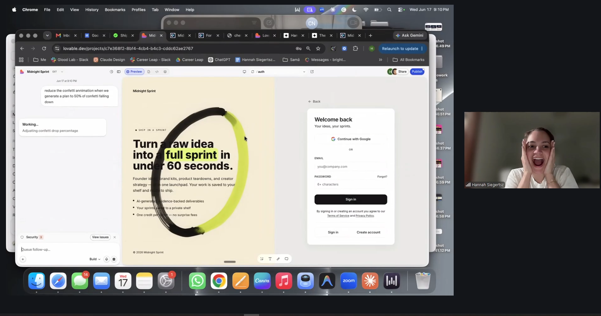Open Chrome extensions puzzle icon

355,48
